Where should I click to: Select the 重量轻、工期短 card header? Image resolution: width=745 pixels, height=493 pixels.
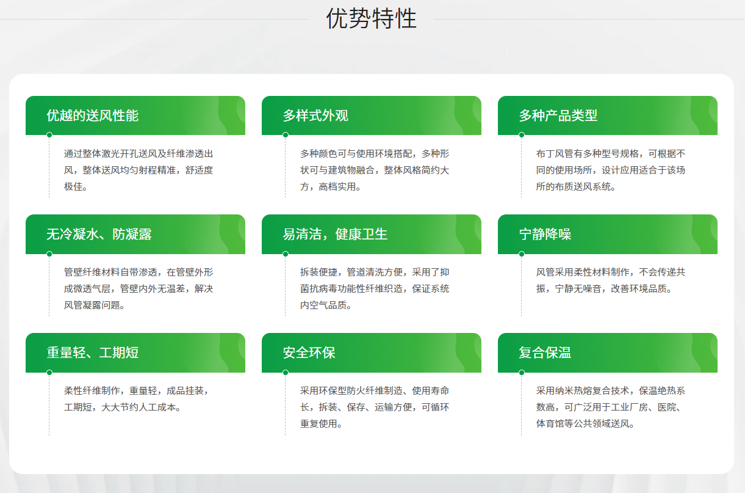(135, 352)
